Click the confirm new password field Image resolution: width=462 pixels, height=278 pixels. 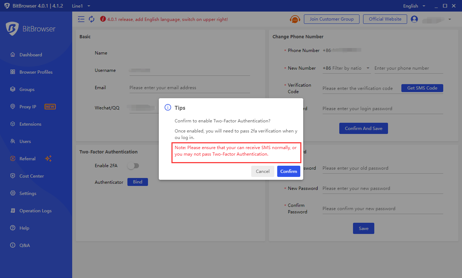pos(383,209)
